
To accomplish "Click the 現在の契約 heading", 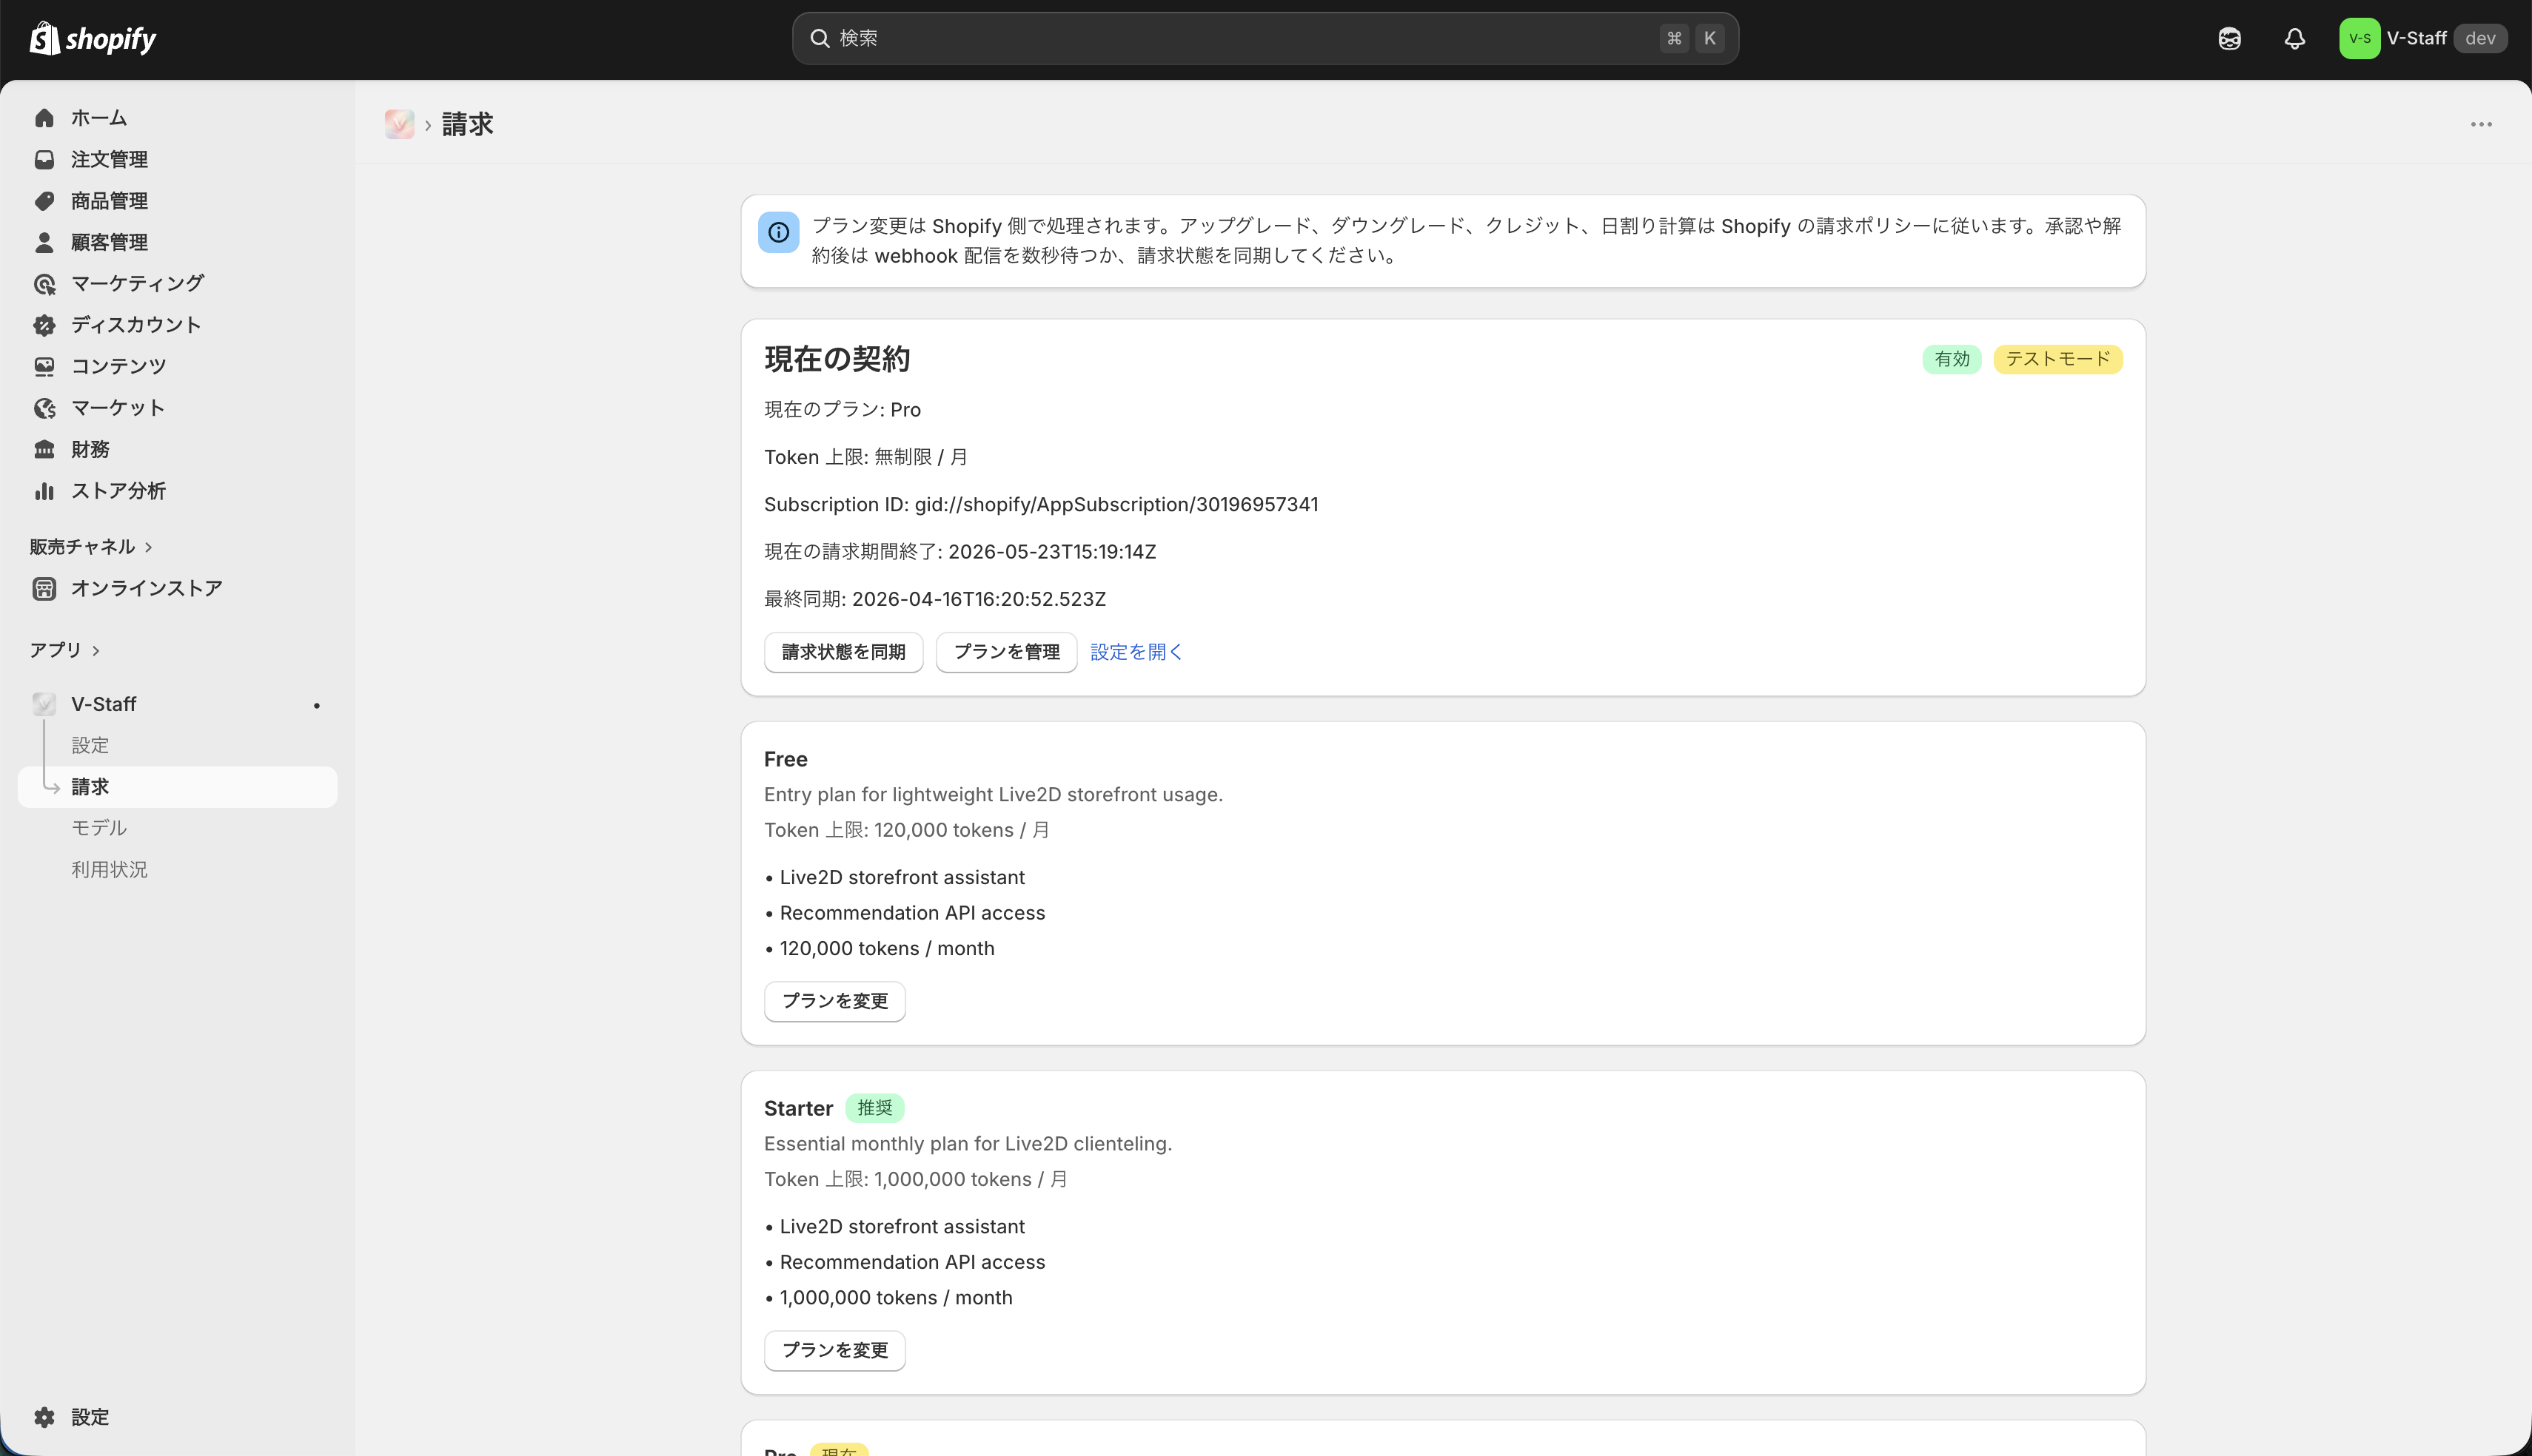I will [x=837, y=359].
